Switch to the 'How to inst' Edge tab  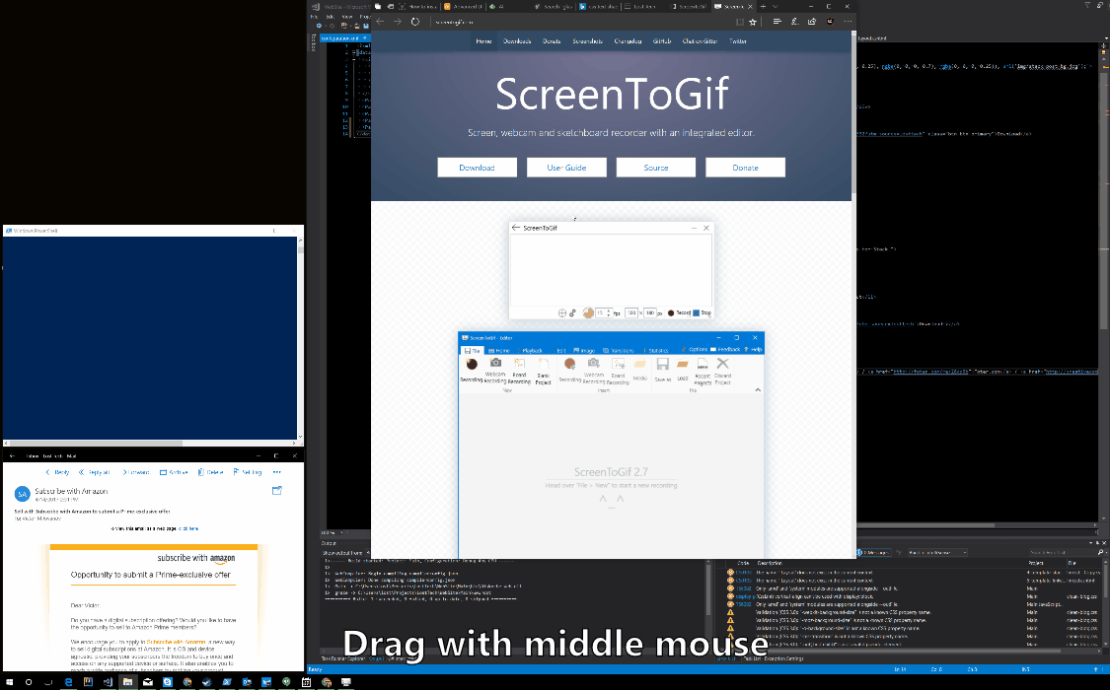pyautogui.click(x=419, y=6)
